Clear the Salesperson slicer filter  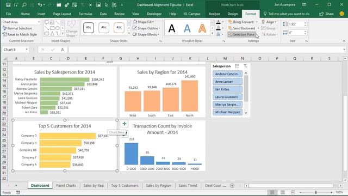[245, 66]
